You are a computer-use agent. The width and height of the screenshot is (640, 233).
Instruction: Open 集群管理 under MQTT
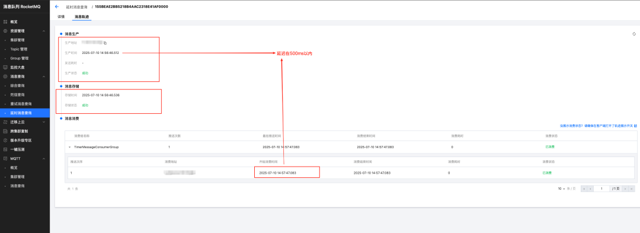point(18,177)
